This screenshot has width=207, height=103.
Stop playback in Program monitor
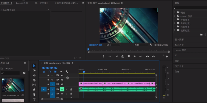pos(129,56)
